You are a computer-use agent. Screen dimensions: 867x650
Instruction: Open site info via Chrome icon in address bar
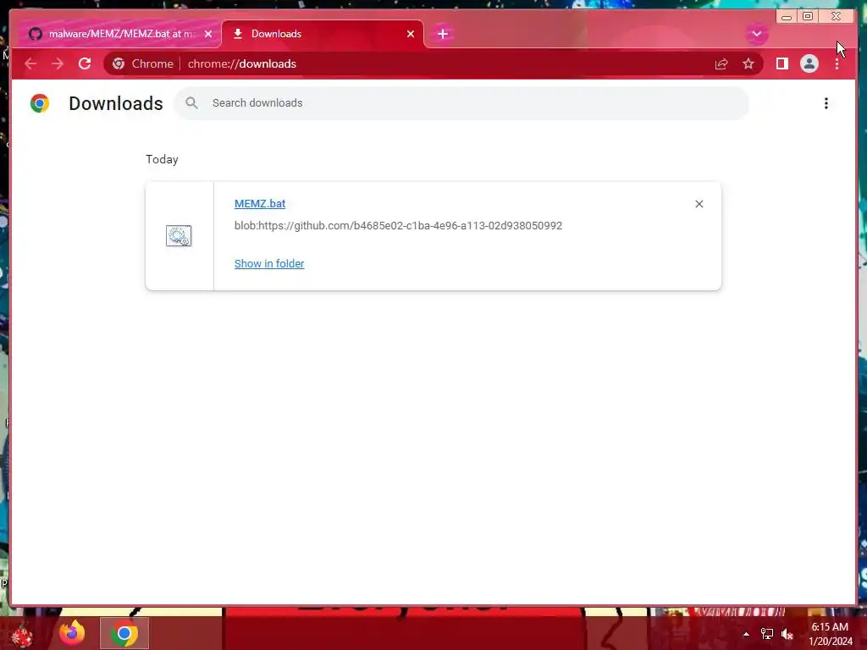click(119, 63)
